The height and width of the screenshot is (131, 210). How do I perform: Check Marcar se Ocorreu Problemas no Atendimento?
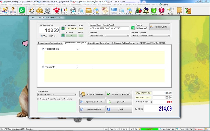(38, 99)
